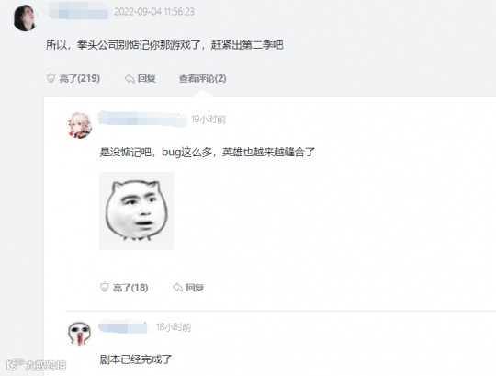Open the top commenter's dark-haired avatar
This screenshot has height=376, width=496.
click(x=24, y=18)
